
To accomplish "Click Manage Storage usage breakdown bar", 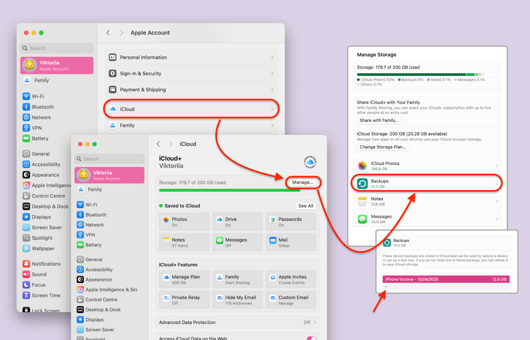I will [x=427, y=75].
